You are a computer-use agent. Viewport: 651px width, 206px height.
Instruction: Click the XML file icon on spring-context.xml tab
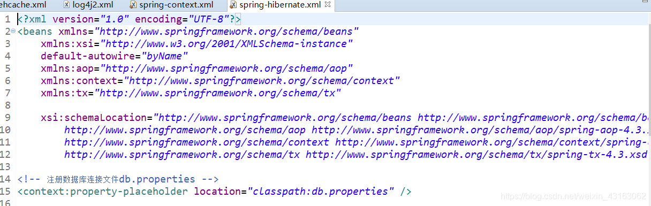(134, 5)
